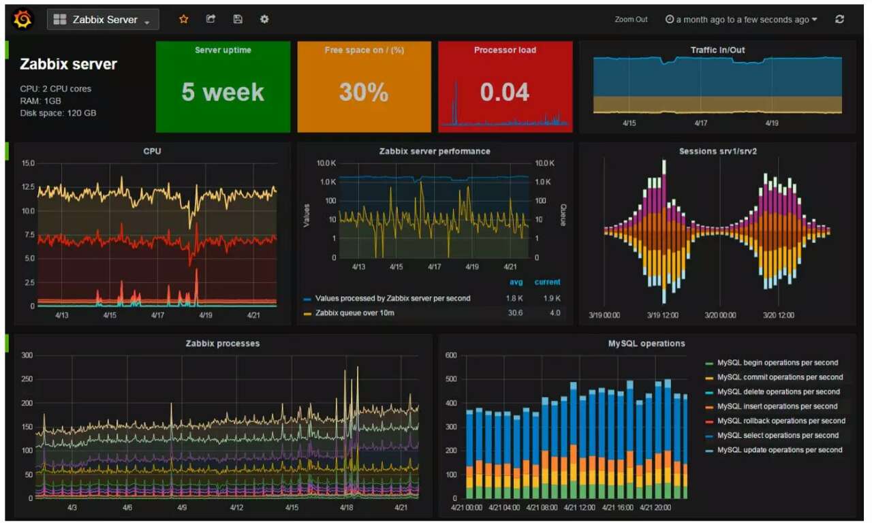The height and width of the screenshot is (531, 872).
Task: Click the 1.9 K current value
Action: 552,298
